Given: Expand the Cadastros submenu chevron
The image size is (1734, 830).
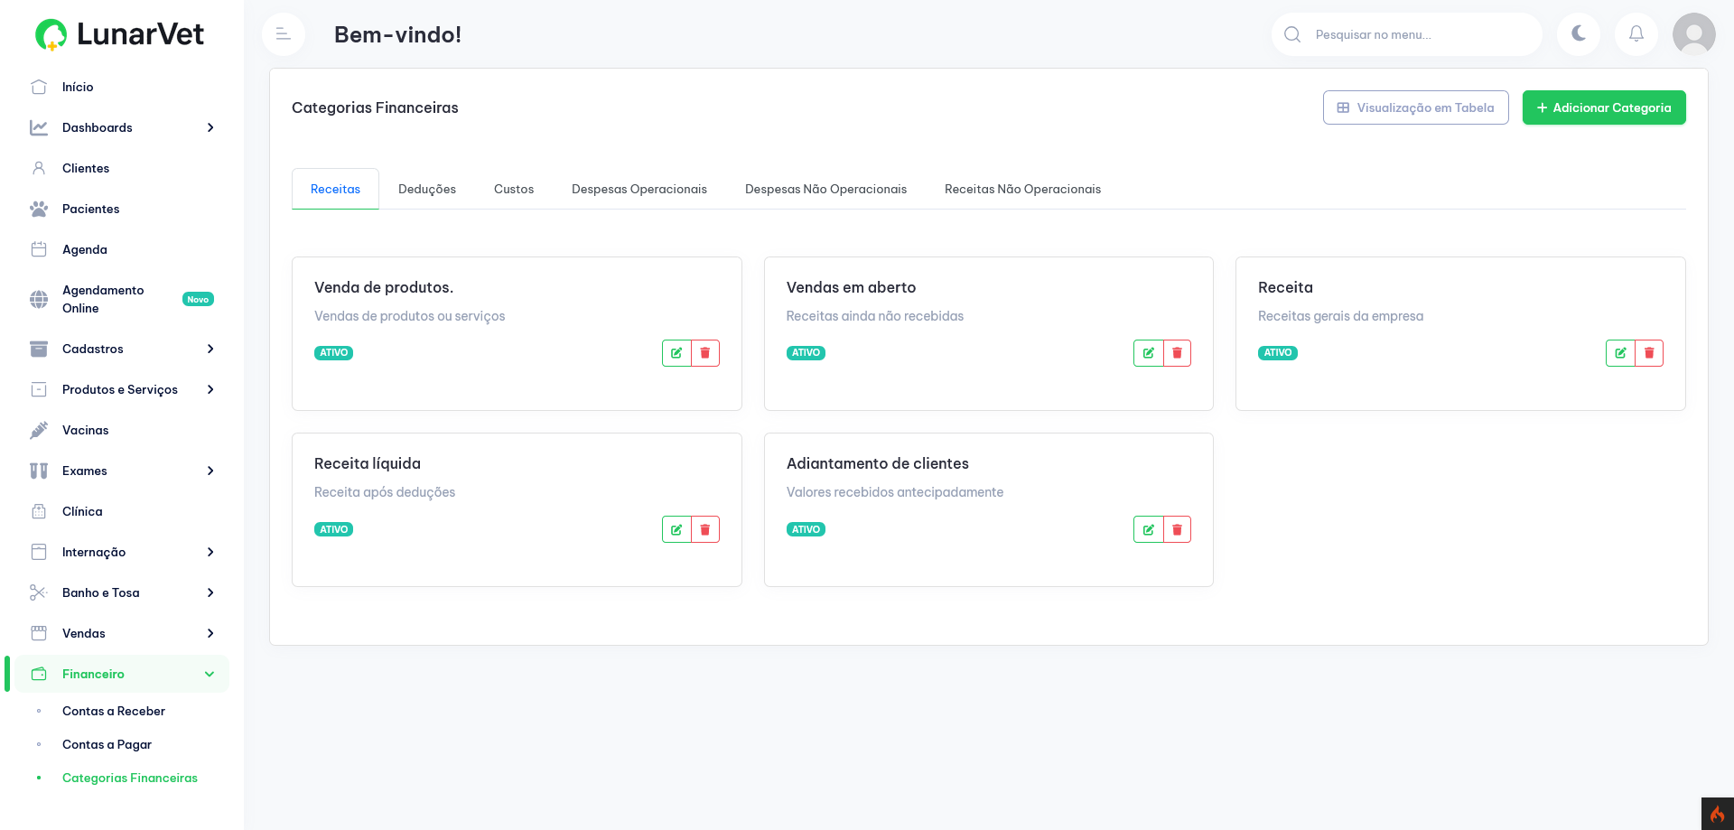Looking at the screenshot, I should pyautogui.click(x=210, y=349).
